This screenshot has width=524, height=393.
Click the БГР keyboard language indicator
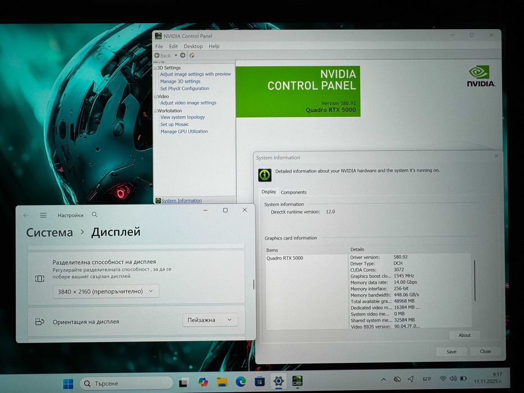[x=427, y=379]
